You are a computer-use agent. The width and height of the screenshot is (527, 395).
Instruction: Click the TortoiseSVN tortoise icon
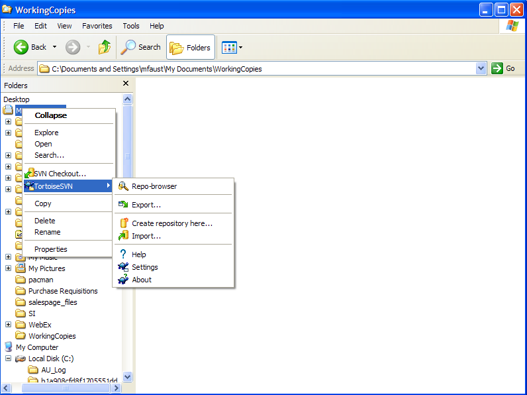pos(29,186)
